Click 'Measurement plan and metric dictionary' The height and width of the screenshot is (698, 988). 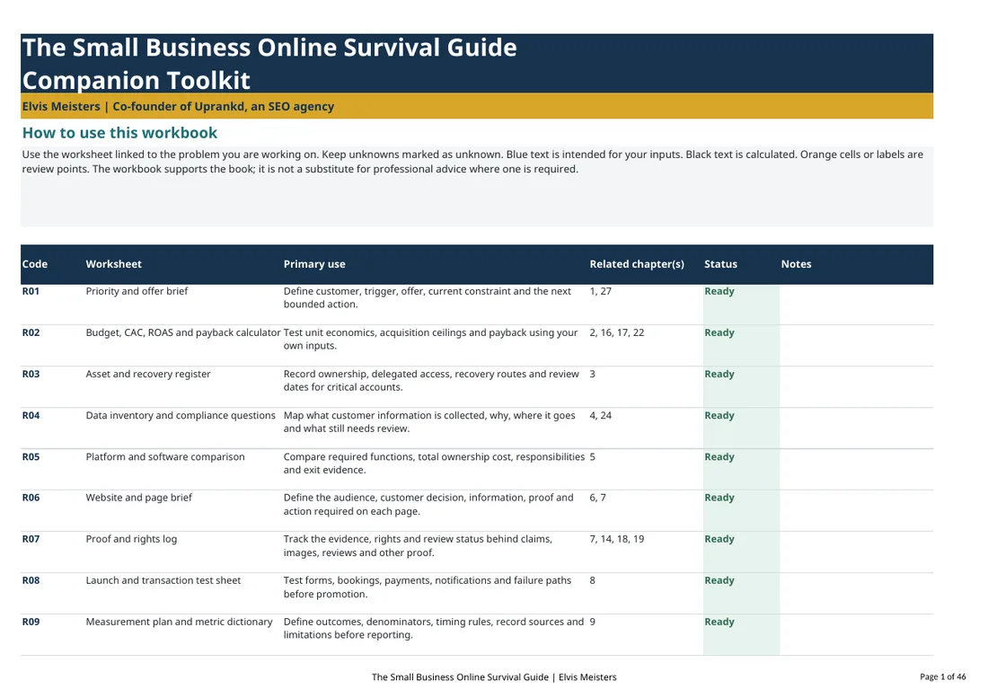tap(179, 622)
